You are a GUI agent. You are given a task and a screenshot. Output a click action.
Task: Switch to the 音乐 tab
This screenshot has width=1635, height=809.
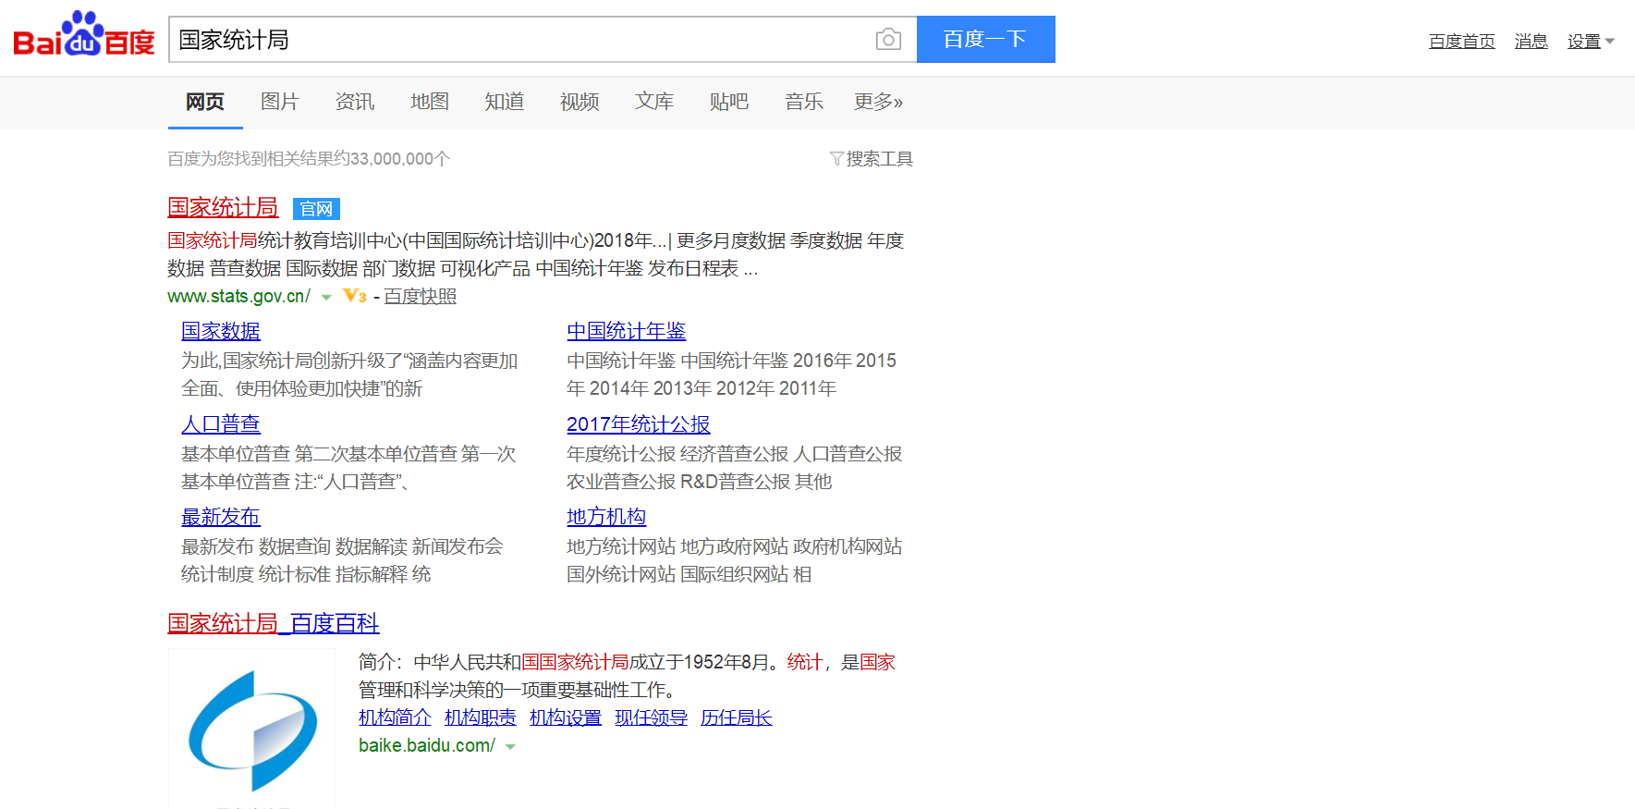(804, 102)
